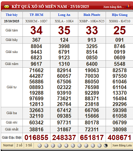The height and width of the screenshot is (151, 133).
Task: Click Giải năm number 1310
Action: pos(64,64)
